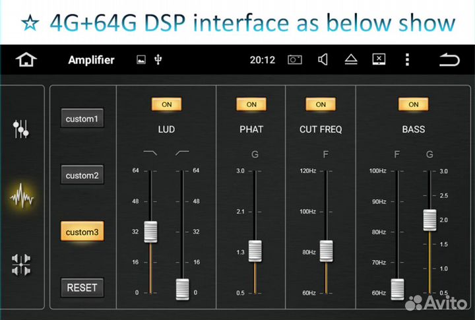Turn off the BASS ON switch

[413, 104]
